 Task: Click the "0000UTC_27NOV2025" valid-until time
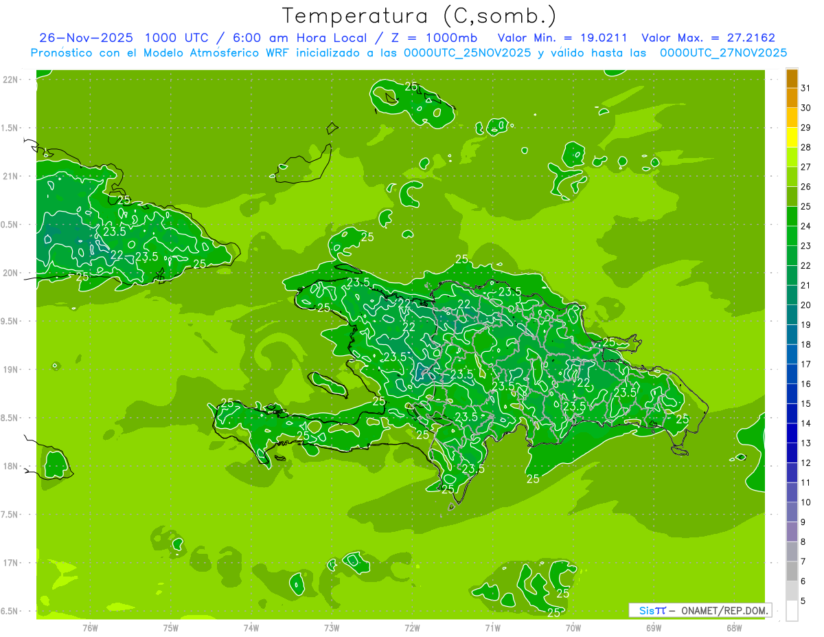[x=723, y=53]
